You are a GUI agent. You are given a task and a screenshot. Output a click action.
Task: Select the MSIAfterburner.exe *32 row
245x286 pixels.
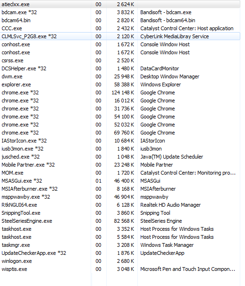click(x=120, y=189)
